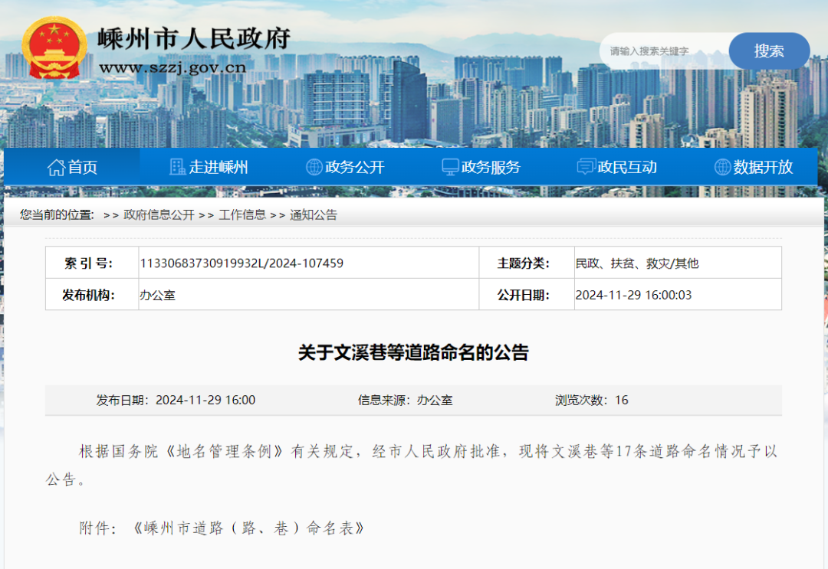This screenshot has height=569, width=828.
Task: Click the building icon beside 走进嵊州
Action: click(x=178, y=167)
